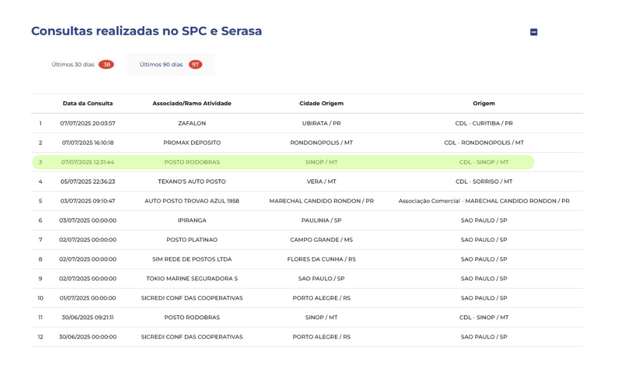Viewport: 621px width, 371px height.
Task: Select SIM REDE DE POSTOS LTDA row
Action: click(307, 259)
